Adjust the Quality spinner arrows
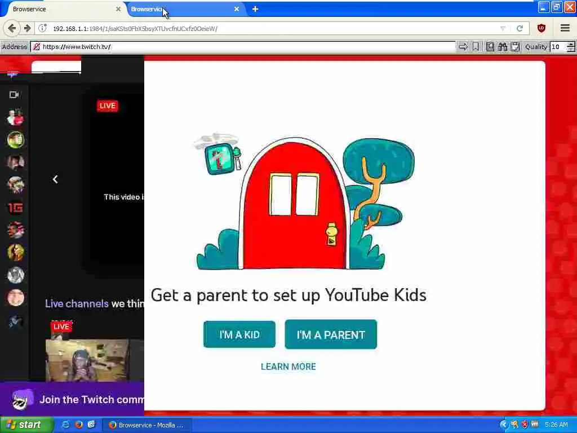Screen dimensions: 577x433 point(570,47)
